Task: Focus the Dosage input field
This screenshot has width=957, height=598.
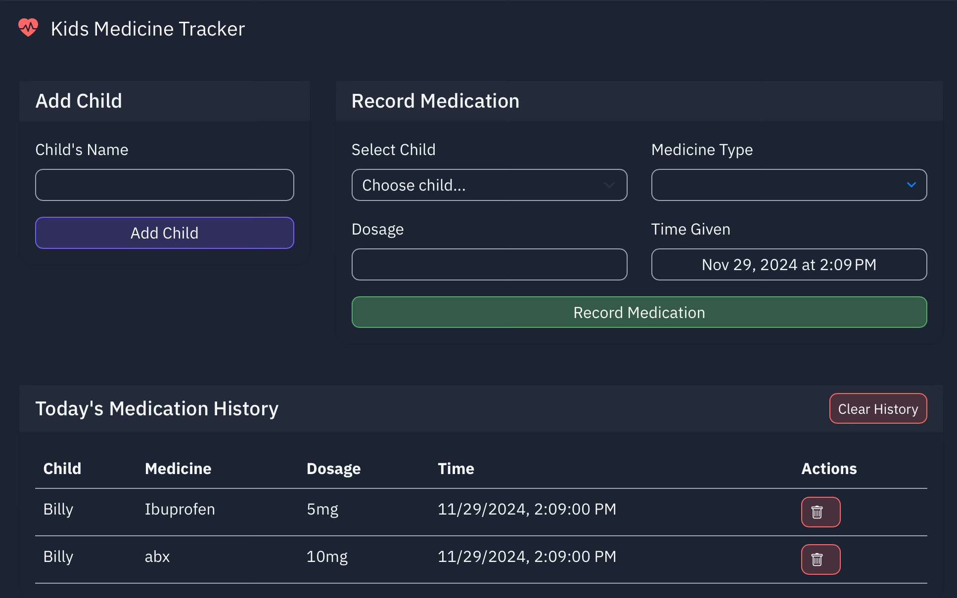Action: point(489,265)
